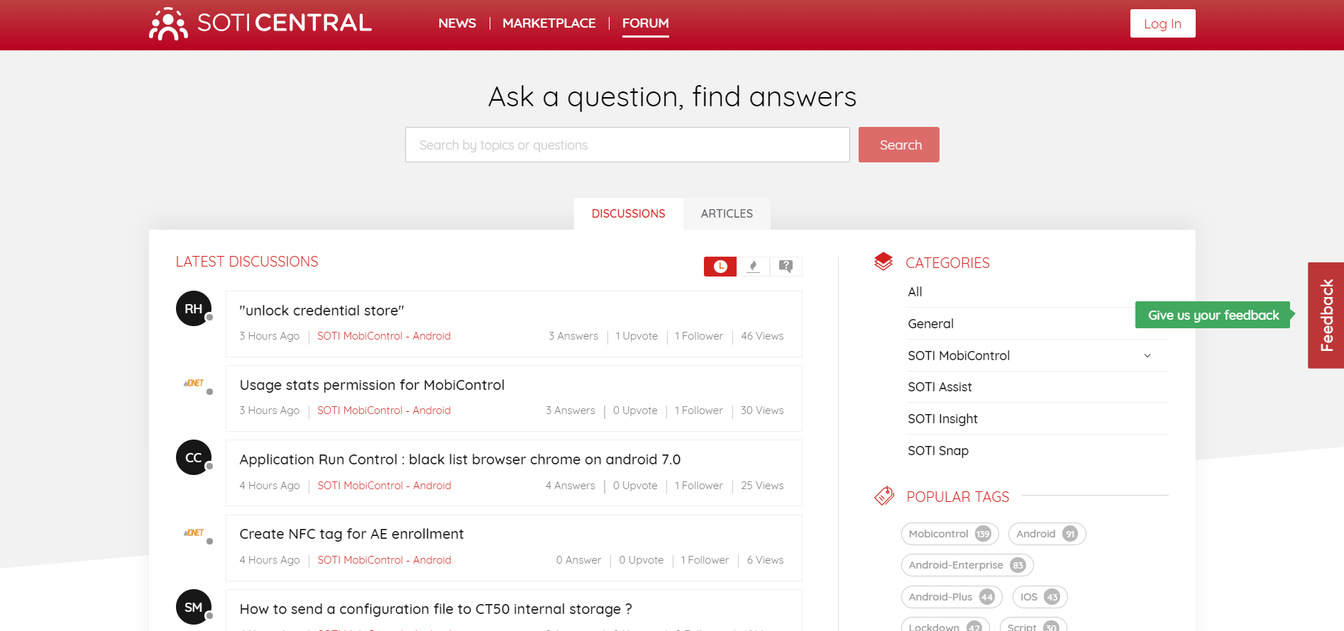Open the vertical Feedback side tab

(1326, 315)
